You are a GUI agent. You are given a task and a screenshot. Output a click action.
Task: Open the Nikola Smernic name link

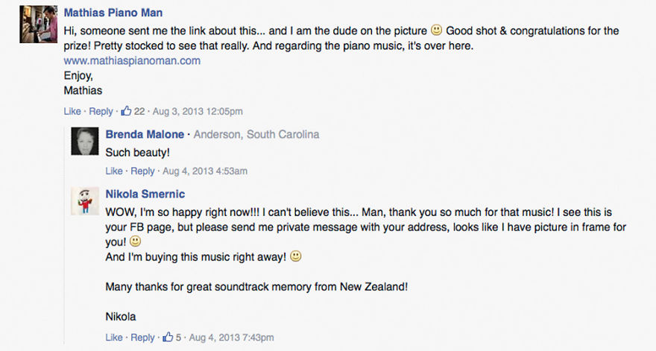[145, 193]
